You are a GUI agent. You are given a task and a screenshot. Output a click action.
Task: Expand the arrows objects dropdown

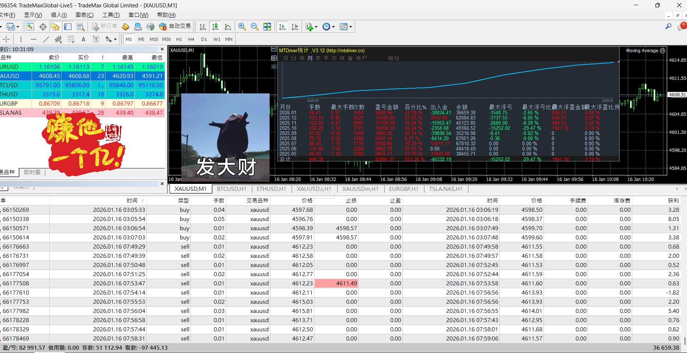pos(115,39)
